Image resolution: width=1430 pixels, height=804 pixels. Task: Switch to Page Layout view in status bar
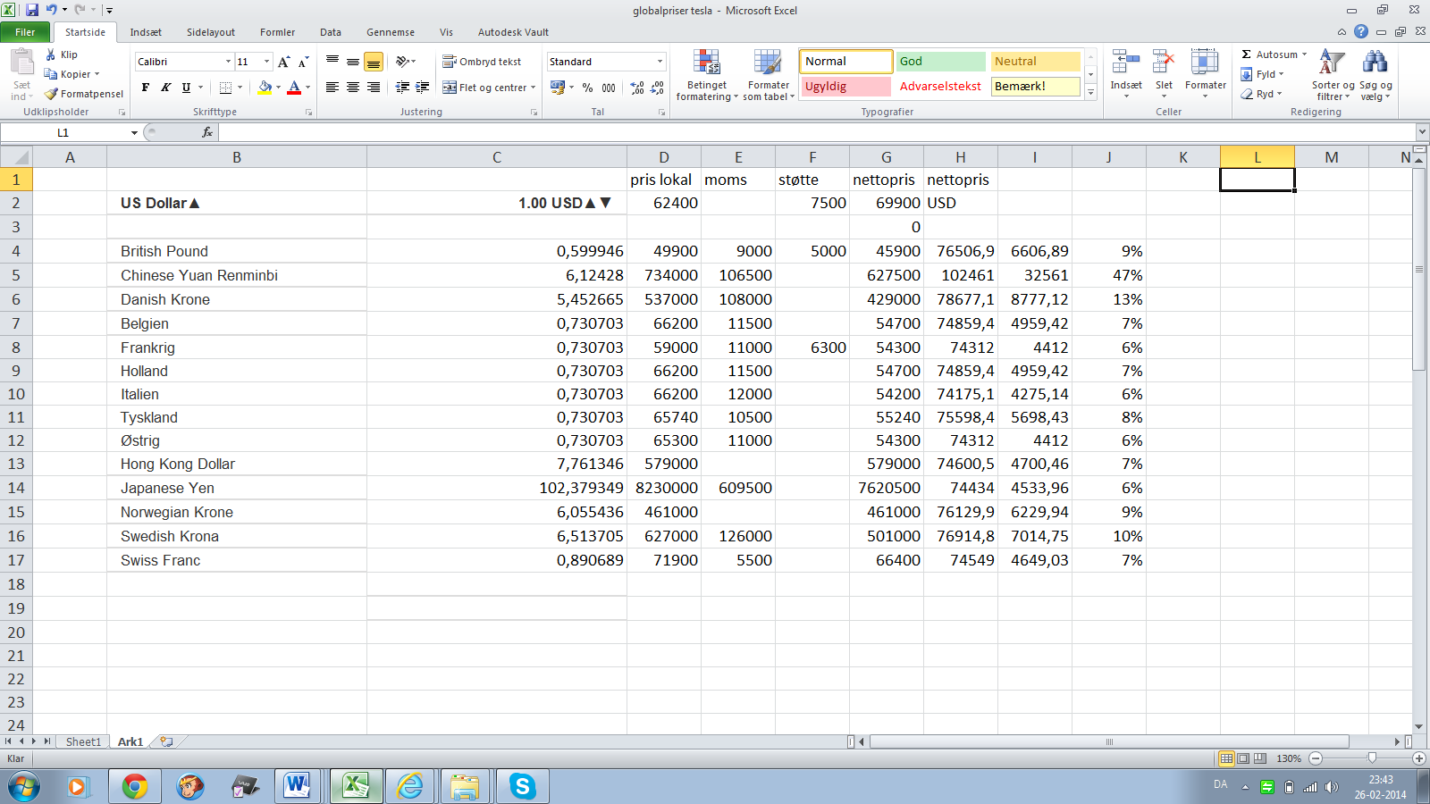1243,758
